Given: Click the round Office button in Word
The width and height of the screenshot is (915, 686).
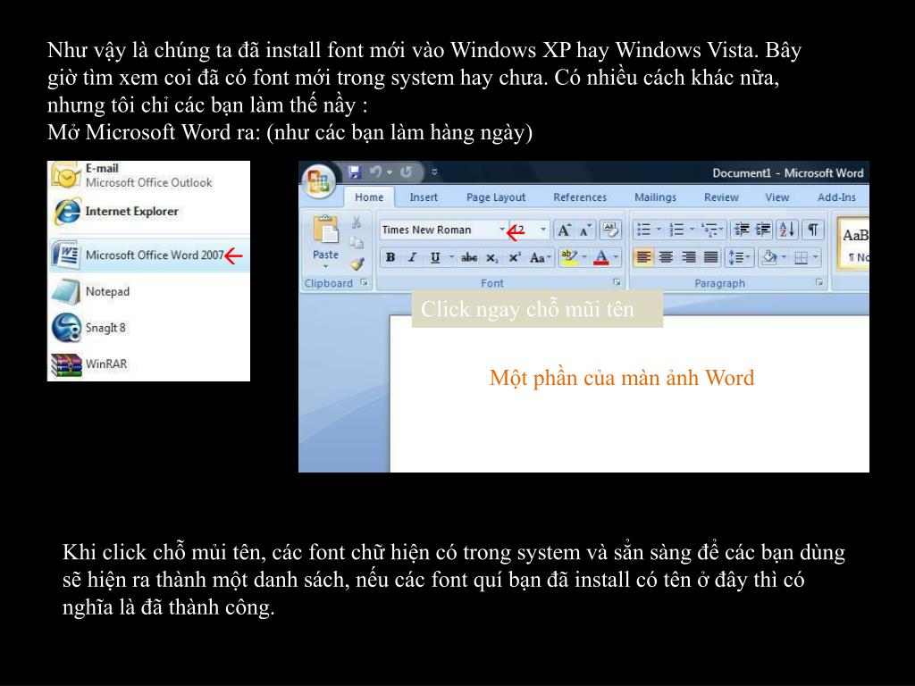Looking at the screenshot, I should point(318,180).
